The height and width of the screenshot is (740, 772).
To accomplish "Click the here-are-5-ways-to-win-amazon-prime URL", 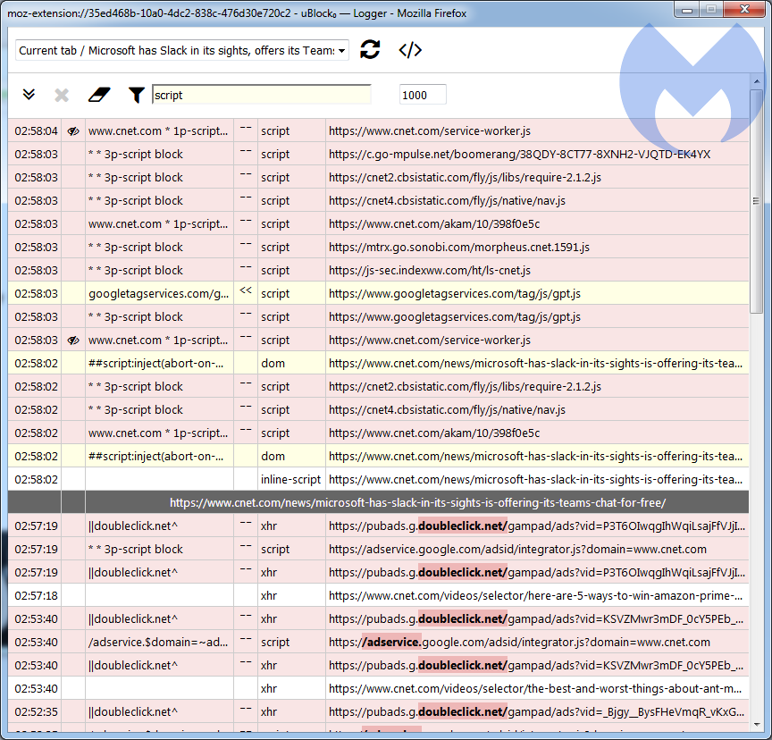I will [536, 596].
